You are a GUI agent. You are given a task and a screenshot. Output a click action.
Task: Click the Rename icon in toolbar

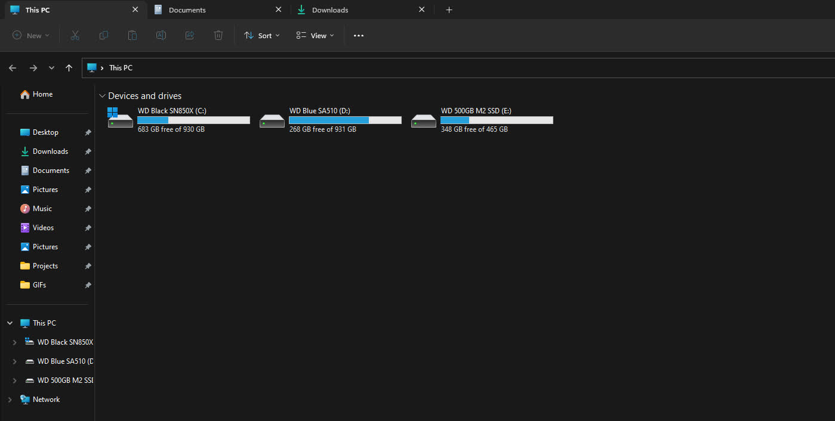coord(161,36)
